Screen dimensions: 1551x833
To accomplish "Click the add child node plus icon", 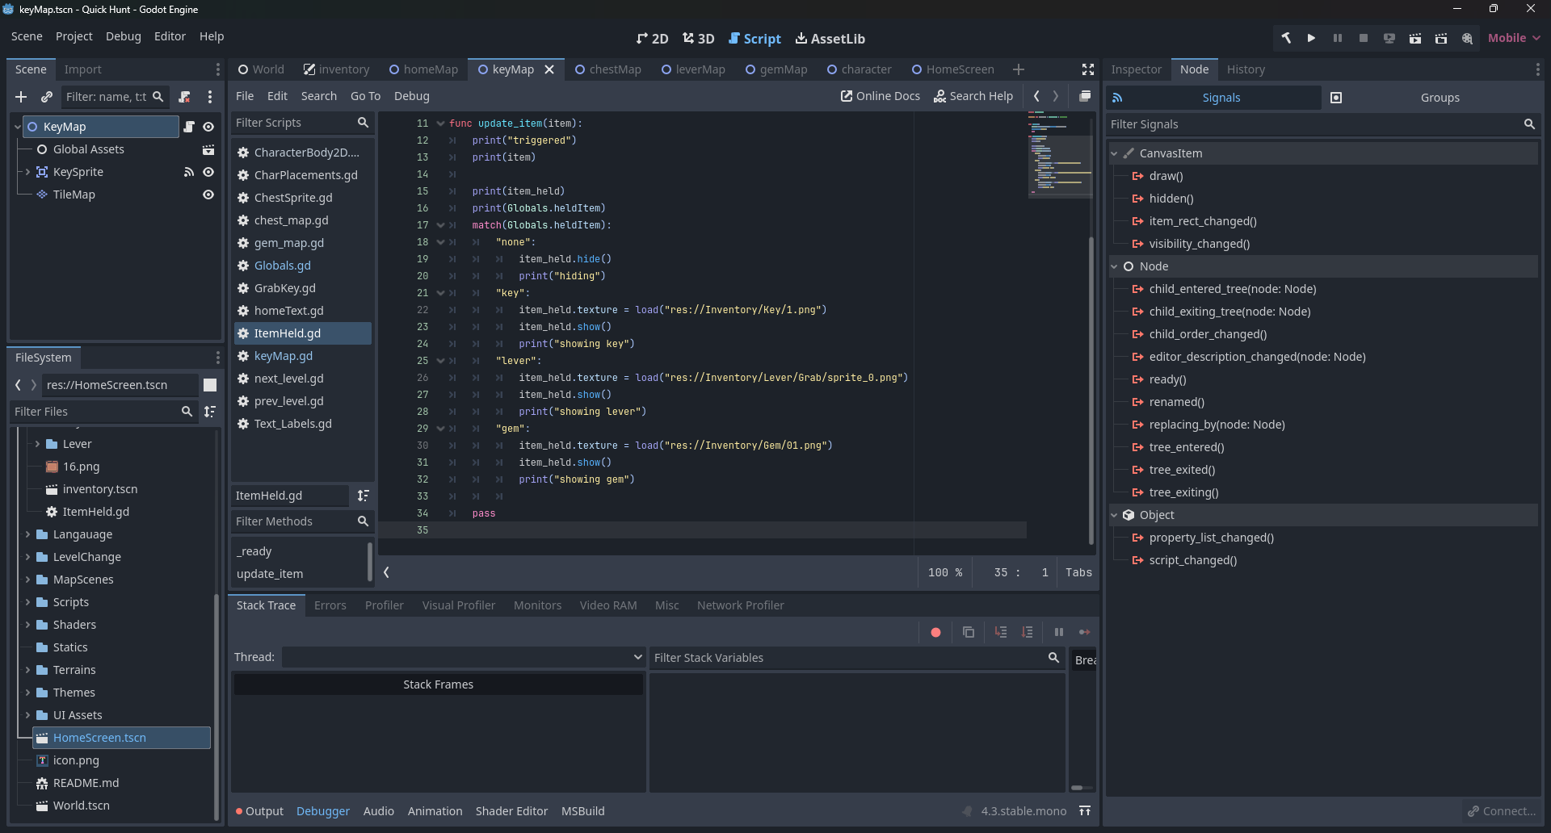I will tap(21, 97).
